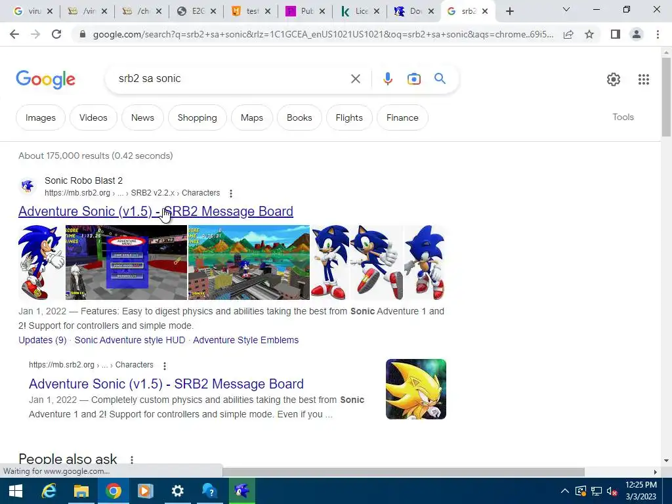Open options for first search result
The image size is (672, 504).
tap(231, 194)
